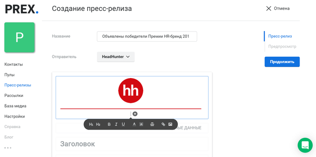Open Рассылки in sidebar
Viewport: 316px width, 157px height.
pos(14,96)
